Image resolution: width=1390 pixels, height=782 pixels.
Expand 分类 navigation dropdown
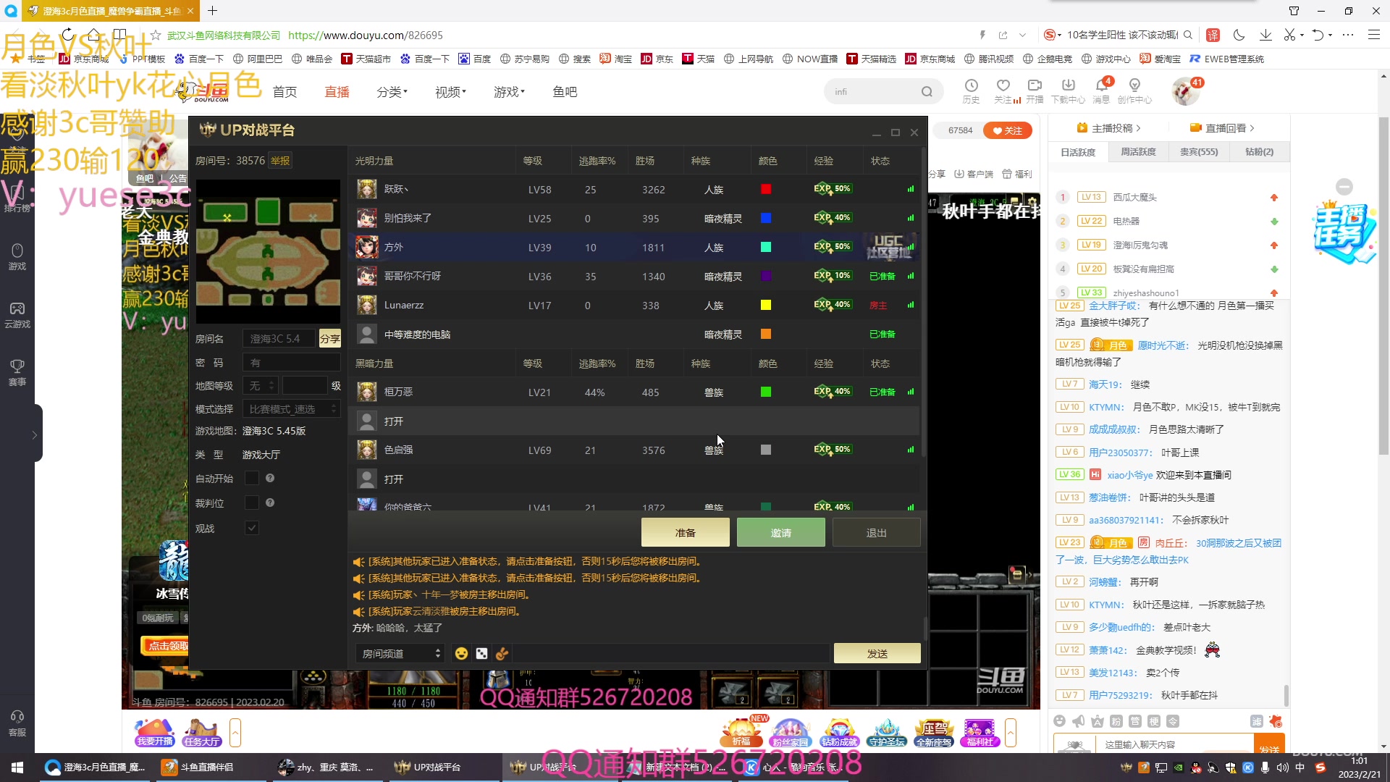tap(392, 92)
